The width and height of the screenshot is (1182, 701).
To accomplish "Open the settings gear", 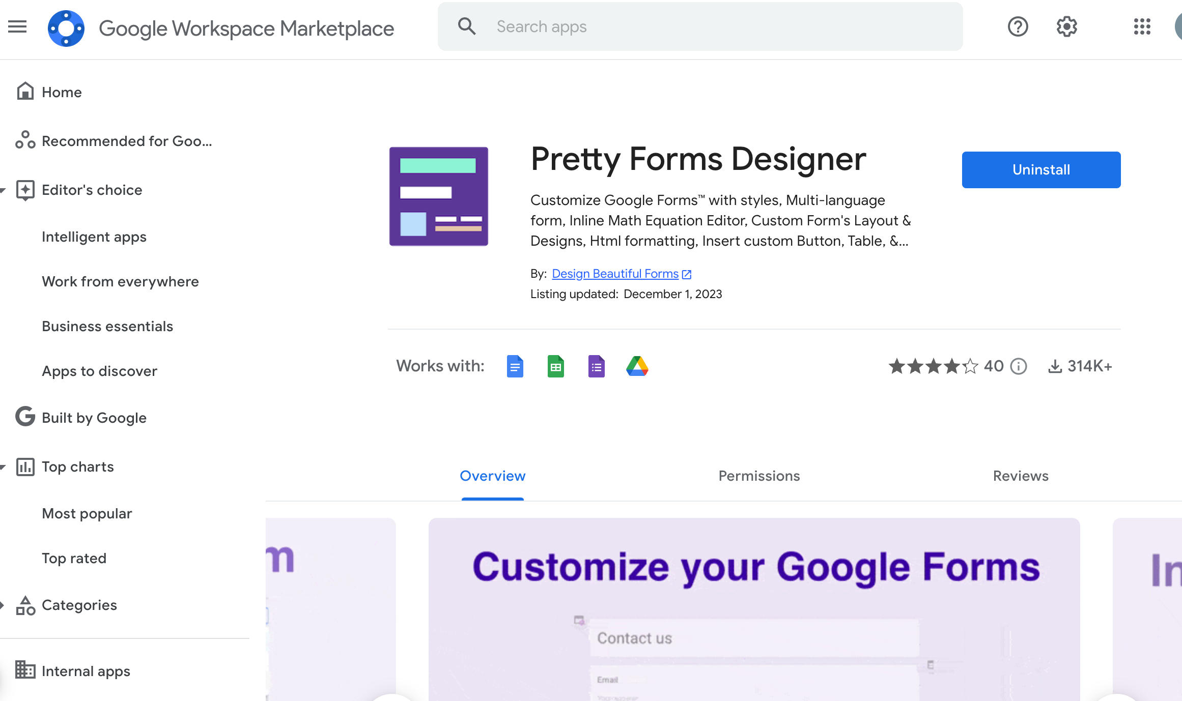I will 1066,26.
